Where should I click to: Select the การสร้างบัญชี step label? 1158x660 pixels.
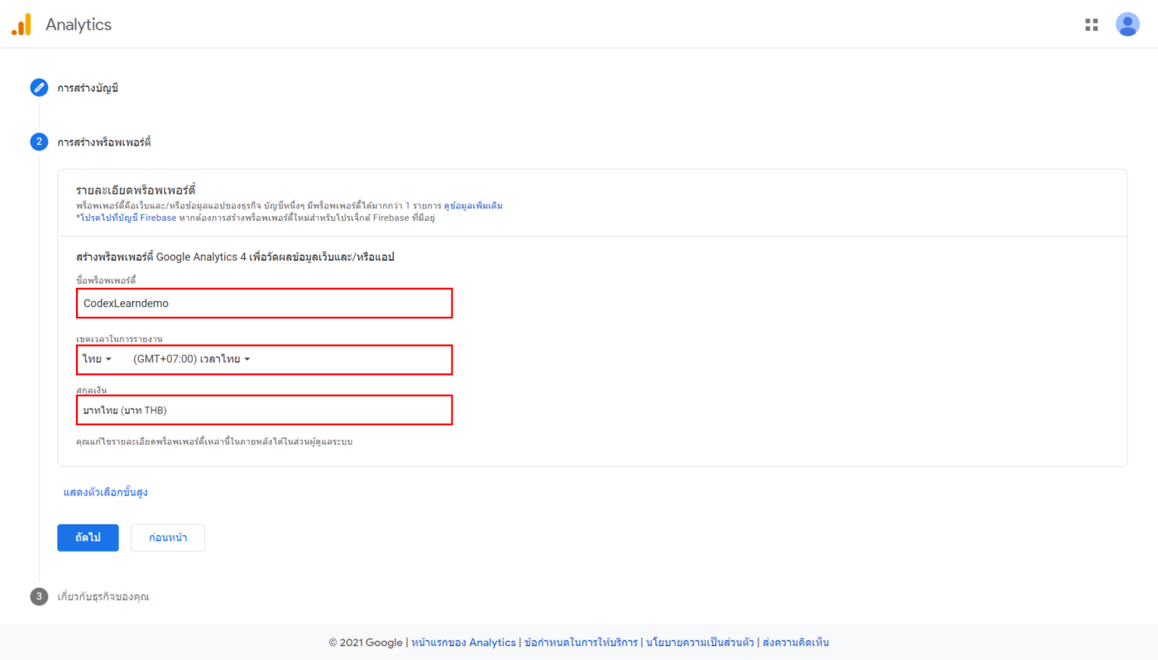click(88, 88)
